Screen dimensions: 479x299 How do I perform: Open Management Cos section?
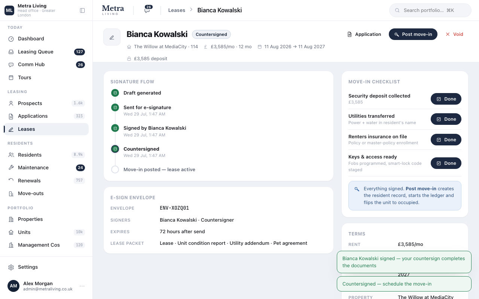click(x=46, y=245)
